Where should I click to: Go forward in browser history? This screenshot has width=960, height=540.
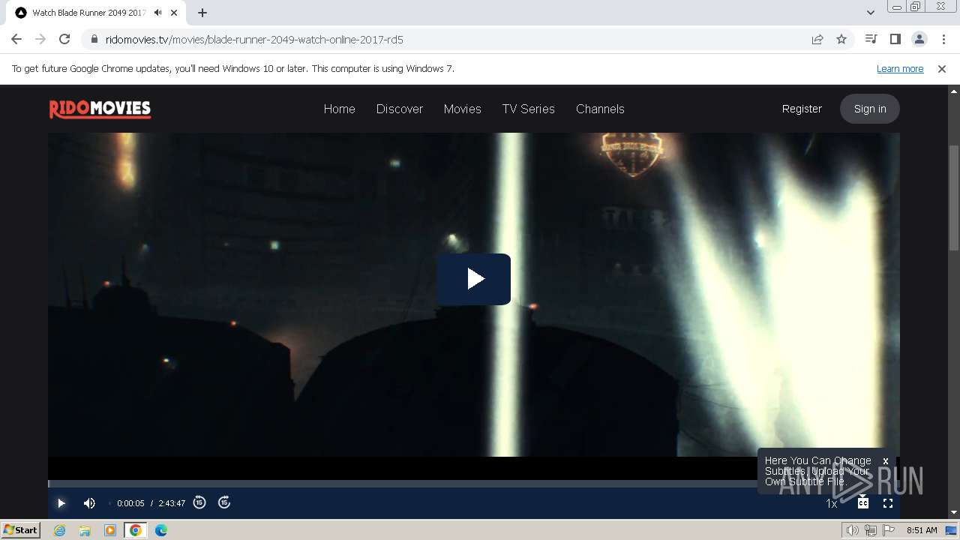40,39
